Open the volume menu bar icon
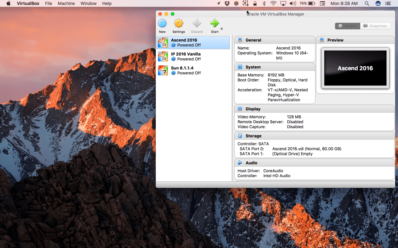Screen dimensions: 398x248 (x=293, y=3)
